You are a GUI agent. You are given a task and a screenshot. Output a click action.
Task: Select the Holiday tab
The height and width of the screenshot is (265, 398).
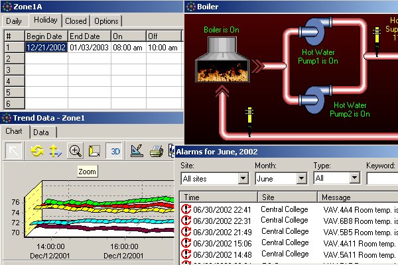(45, 20)
